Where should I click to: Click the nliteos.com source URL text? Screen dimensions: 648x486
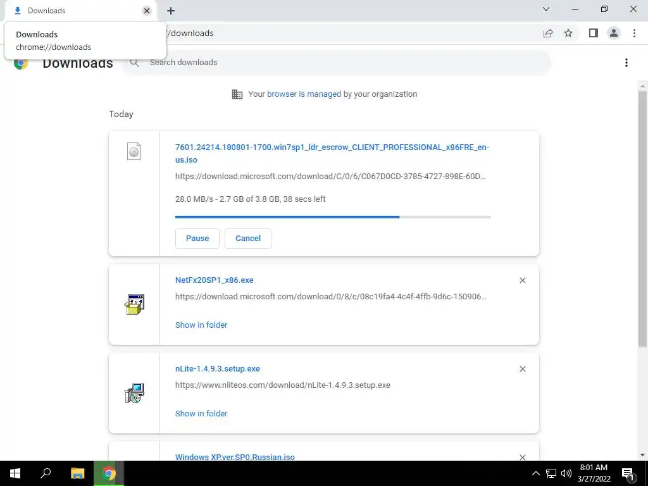point(283,385)
